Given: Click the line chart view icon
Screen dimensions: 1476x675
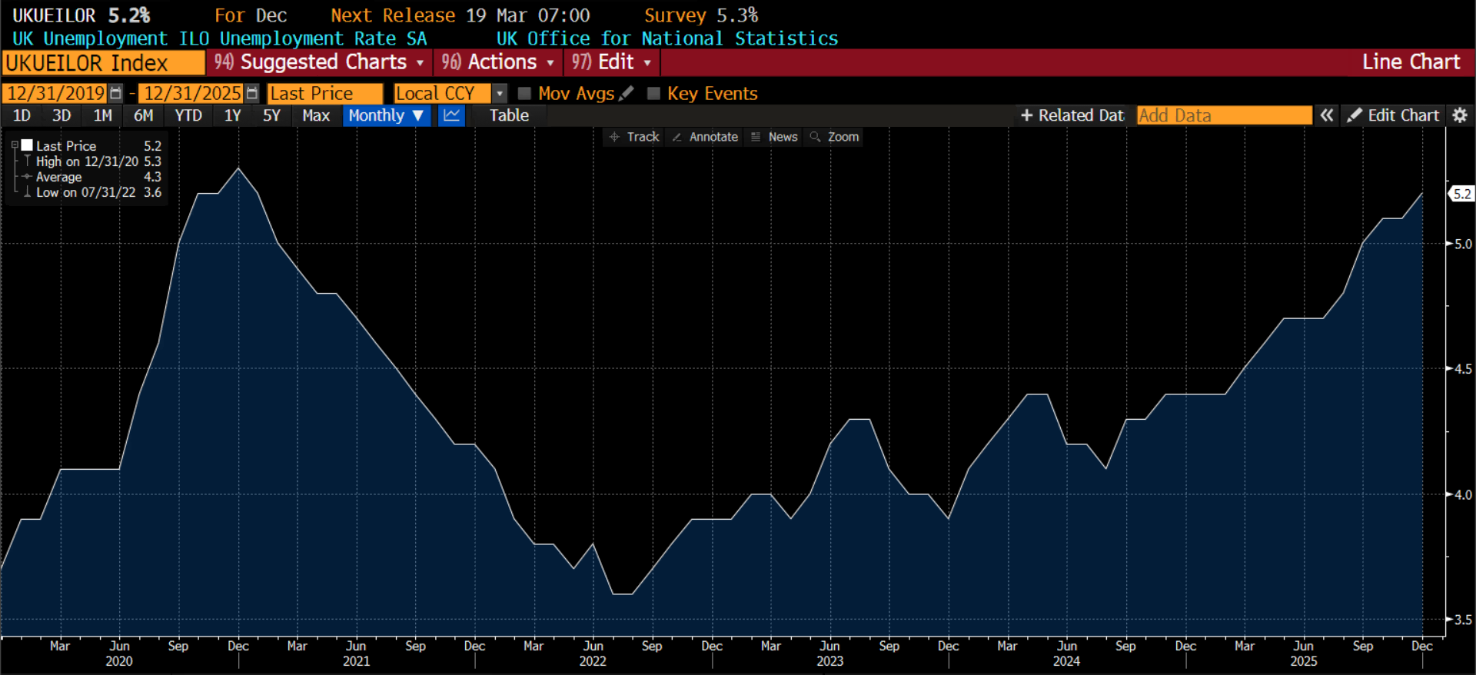Looking at the screenshot, I should 451,115.
